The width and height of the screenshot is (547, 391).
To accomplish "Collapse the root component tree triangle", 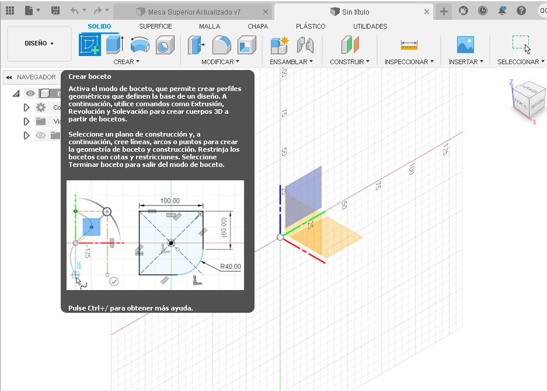I will click(x=16, y=93).
